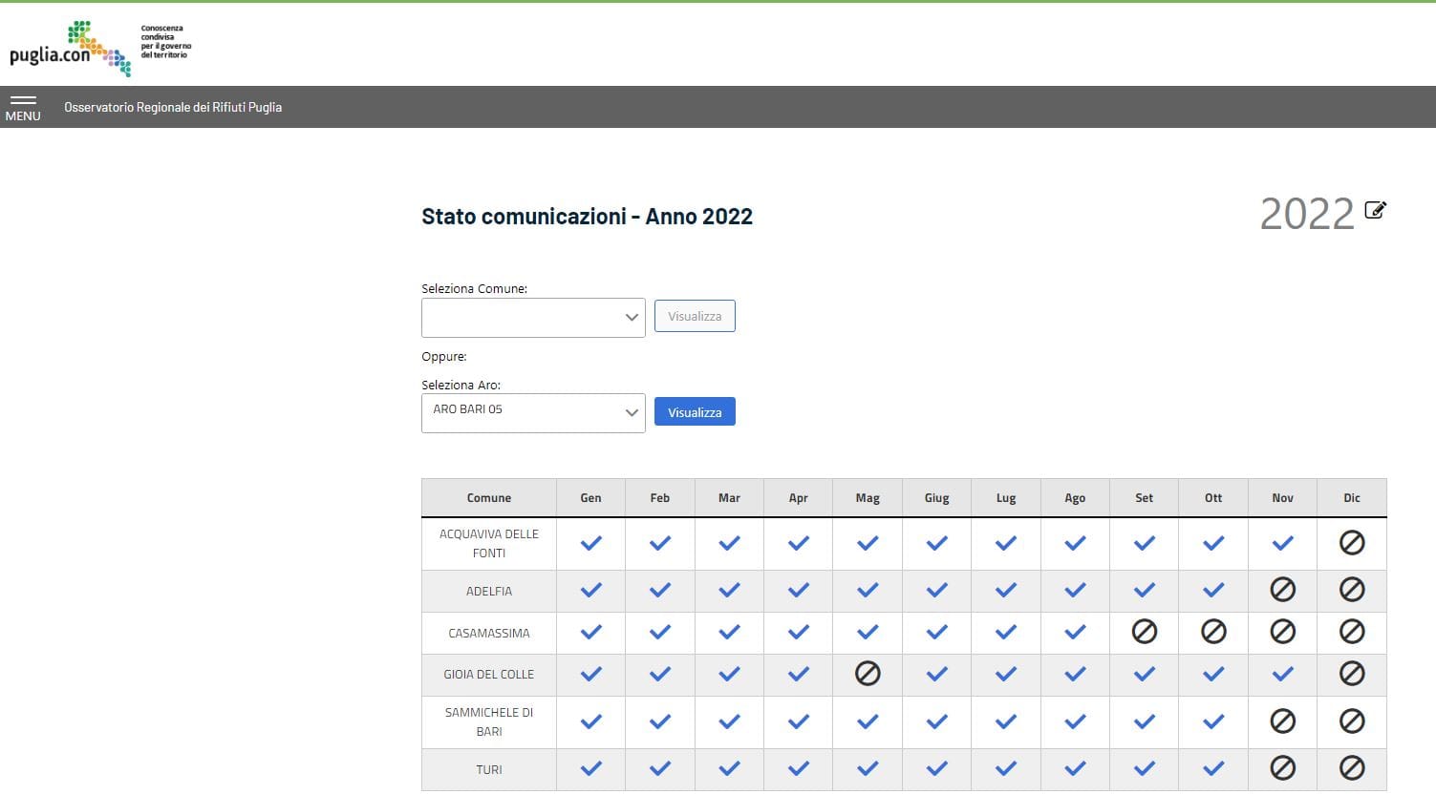Expand the Seleziona Aro dropdown
The height and width of the screenshot is (794, 1436).
pyautogui.click(x=533, y=413)
